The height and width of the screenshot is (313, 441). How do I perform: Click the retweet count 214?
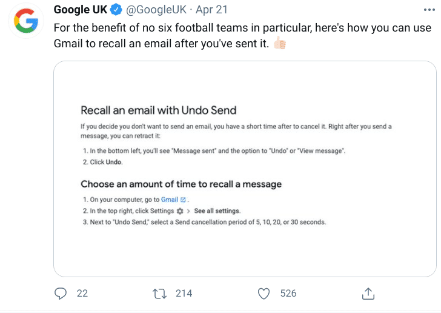tap(184, 294)
